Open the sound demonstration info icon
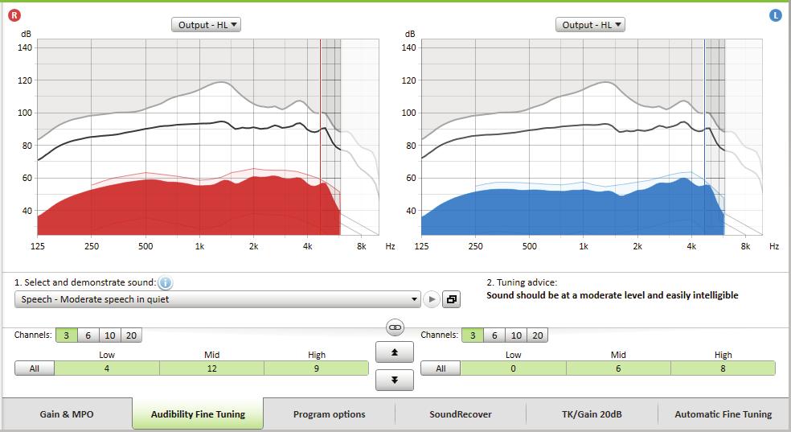 [165, 282]
